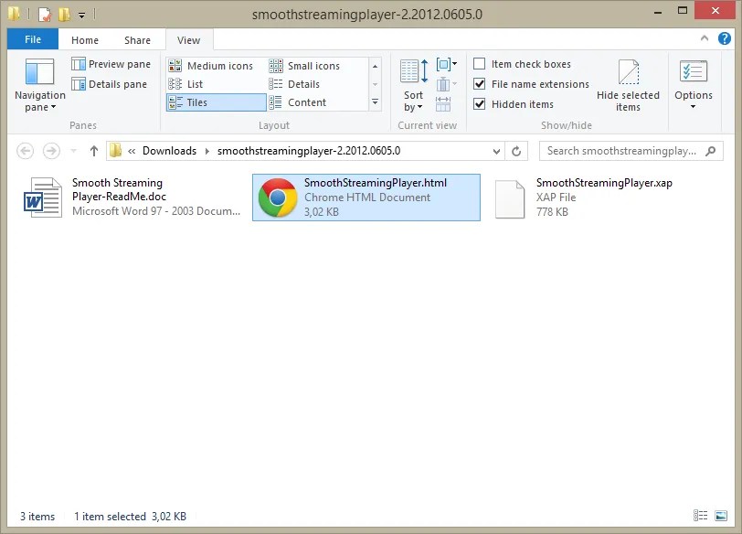Click the Word document file icon
Viewport: 742px width, 534px height.
click(43, 198)
